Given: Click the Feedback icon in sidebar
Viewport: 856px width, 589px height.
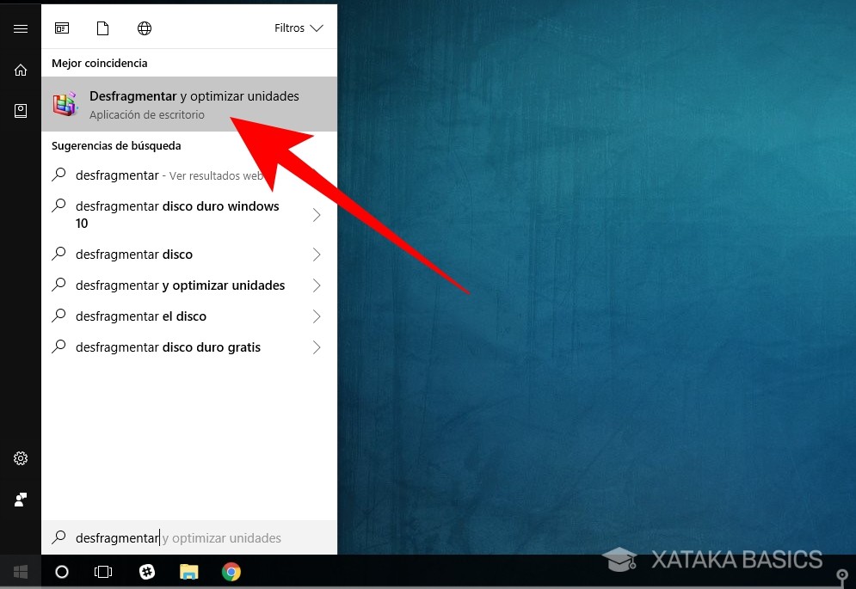Looking at the screenshot, I should coord(21,499).
